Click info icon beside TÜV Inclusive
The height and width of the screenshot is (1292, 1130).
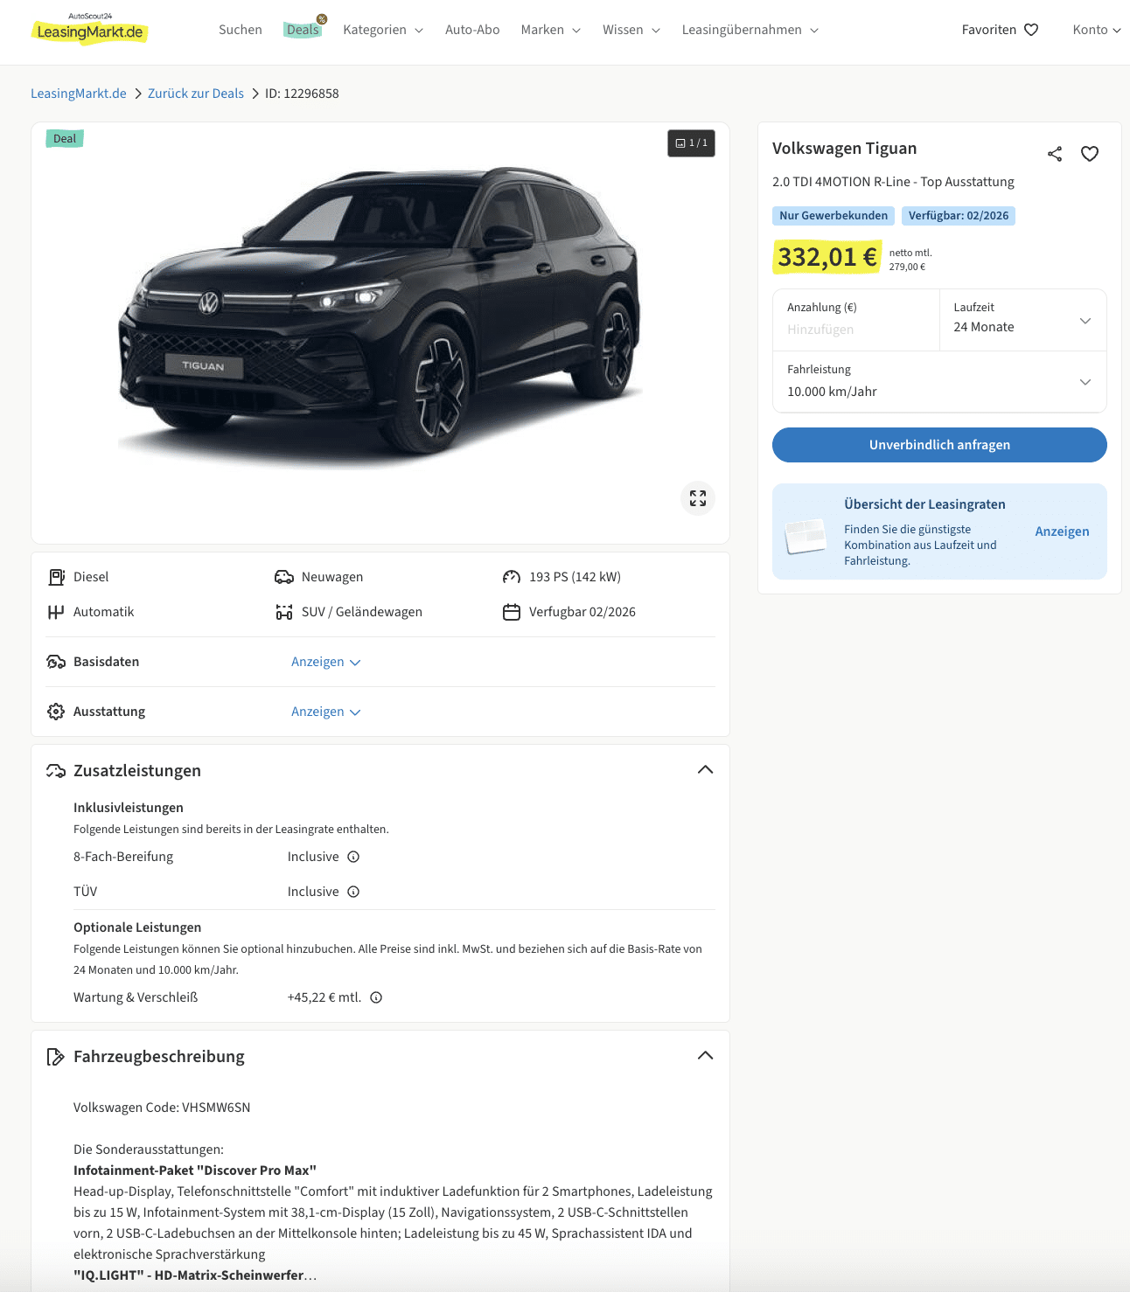[353, 892]
